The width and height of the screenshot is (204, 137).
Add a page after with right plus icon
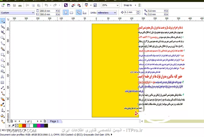coord(45,121)
